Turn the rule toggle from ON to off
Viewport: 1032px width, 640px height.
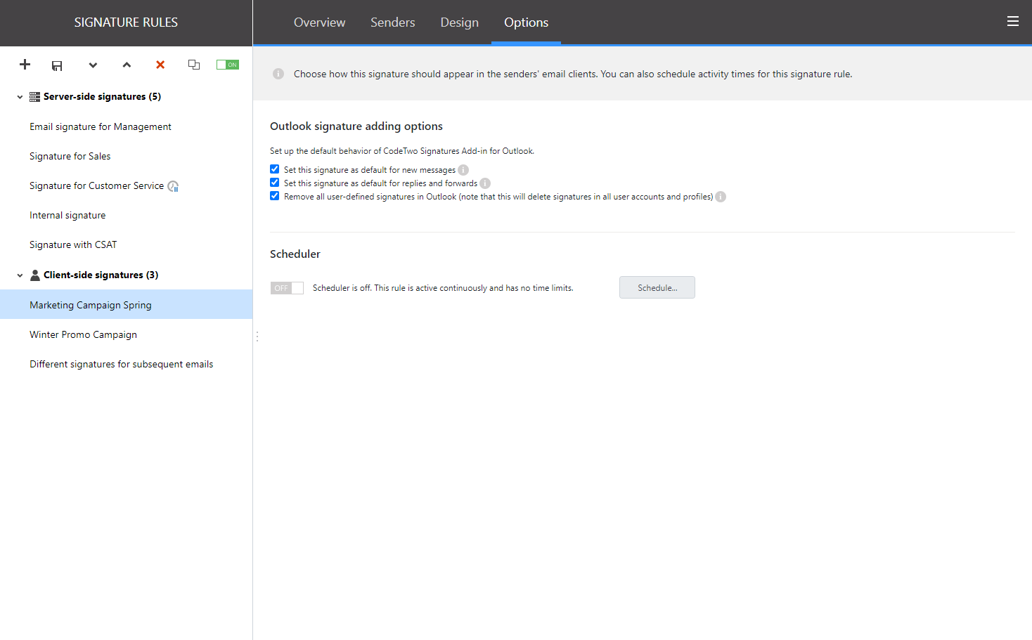click(x=227, y=63)
